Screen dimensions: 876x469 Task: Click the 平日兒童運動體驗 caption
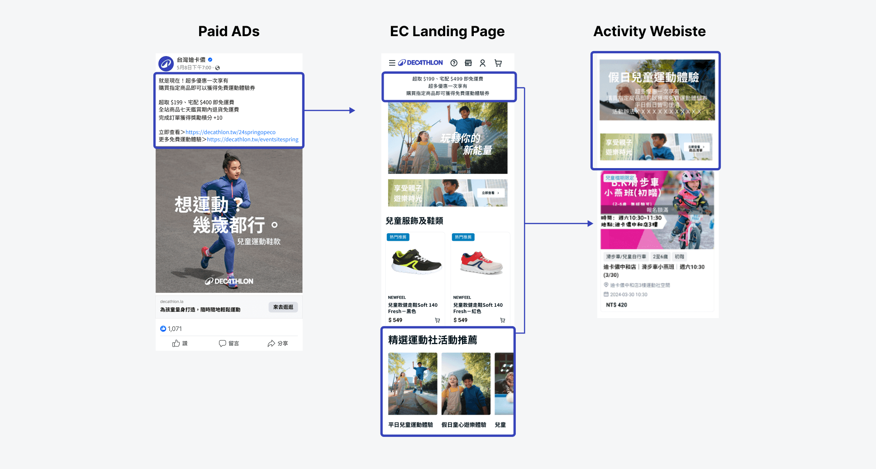[x=410, y=425]
